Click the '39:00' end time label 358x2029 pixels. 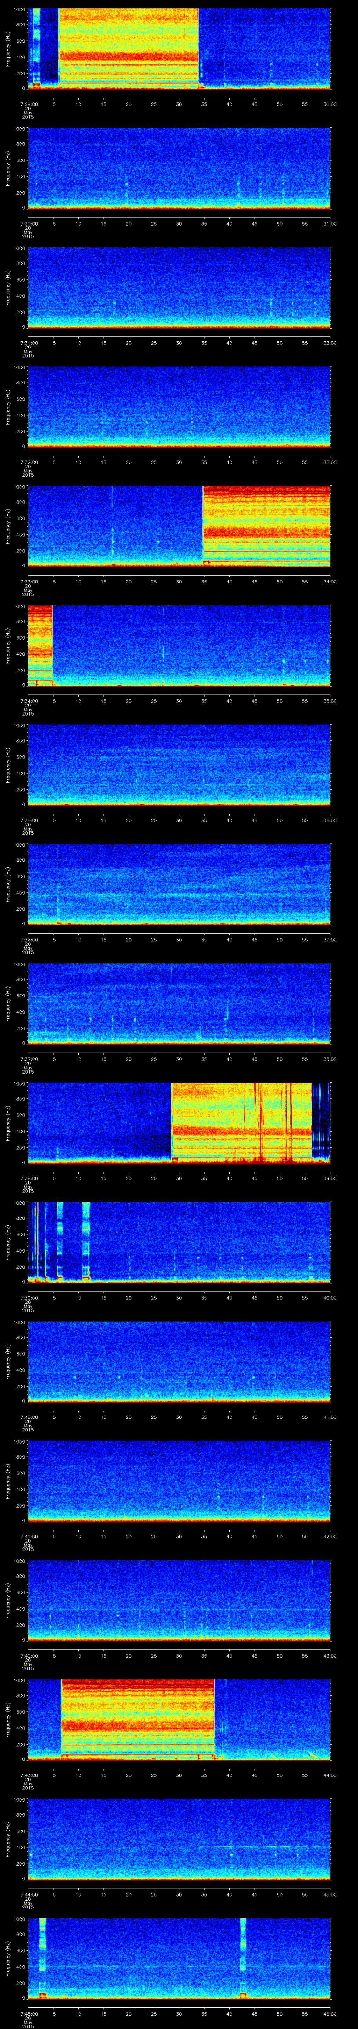tap(330, 1177)
